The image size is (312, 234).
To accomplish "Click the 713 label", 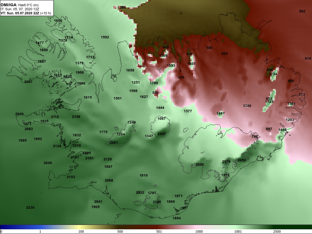I will click(x=302, y=95).
